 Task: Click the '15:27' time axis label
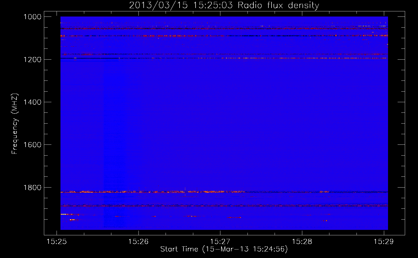(x=220, y=241)
